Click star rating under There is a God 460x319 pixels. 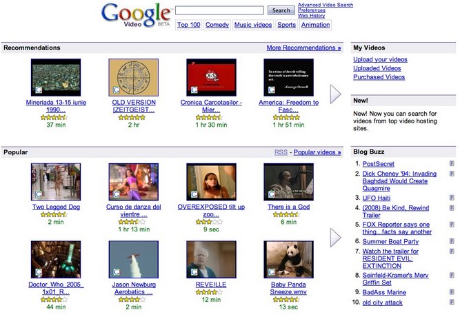point(286,215)
